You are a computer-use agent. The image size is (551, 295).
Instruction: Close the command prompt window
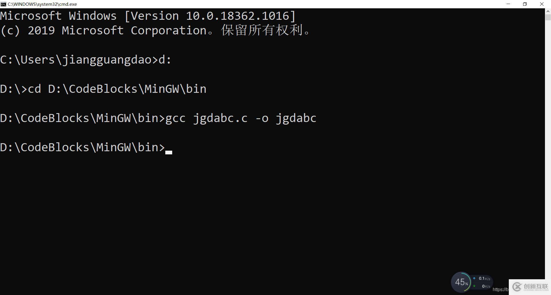click(x=542, y=4)
